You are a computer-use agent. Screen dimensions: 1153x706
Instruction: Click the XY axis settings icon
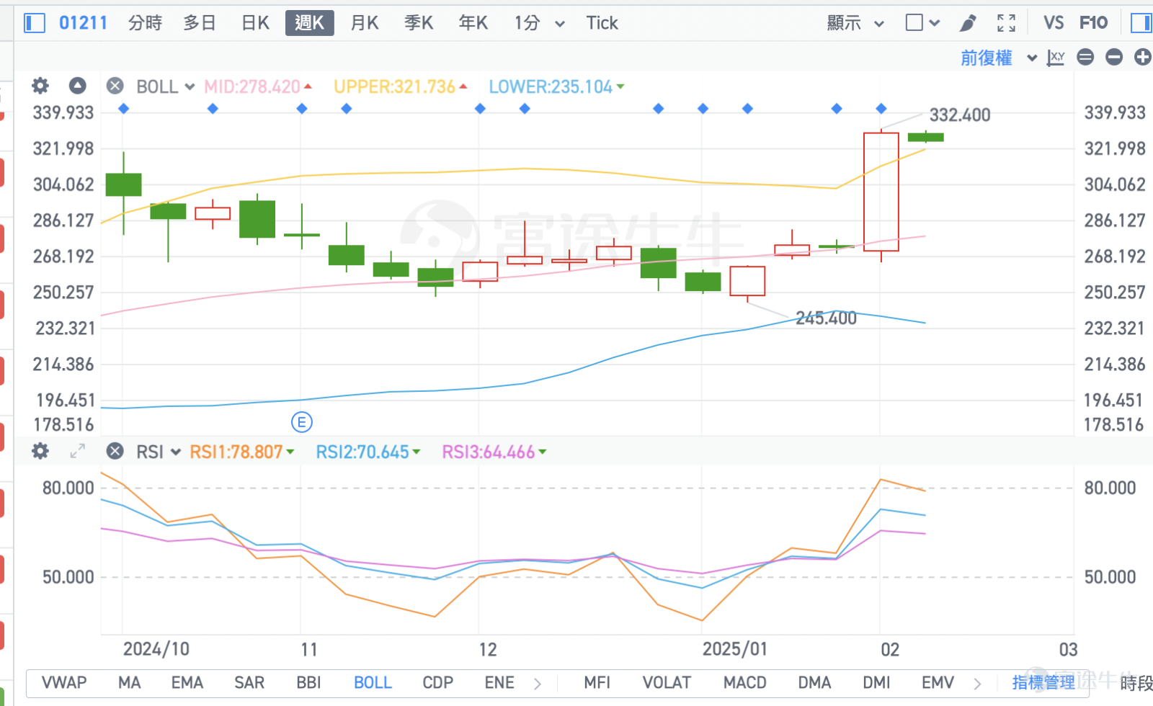1056,58
